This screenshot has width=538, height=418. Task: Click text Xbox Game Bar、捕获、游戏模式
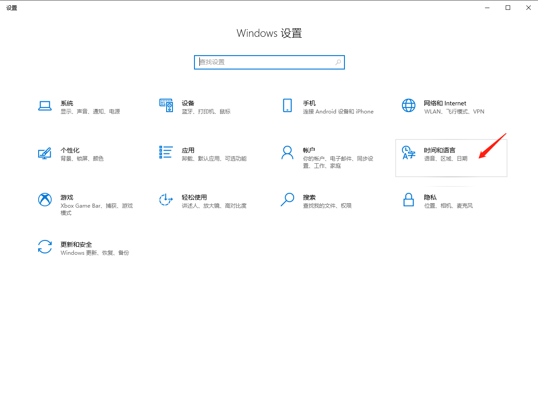point(97,209)
